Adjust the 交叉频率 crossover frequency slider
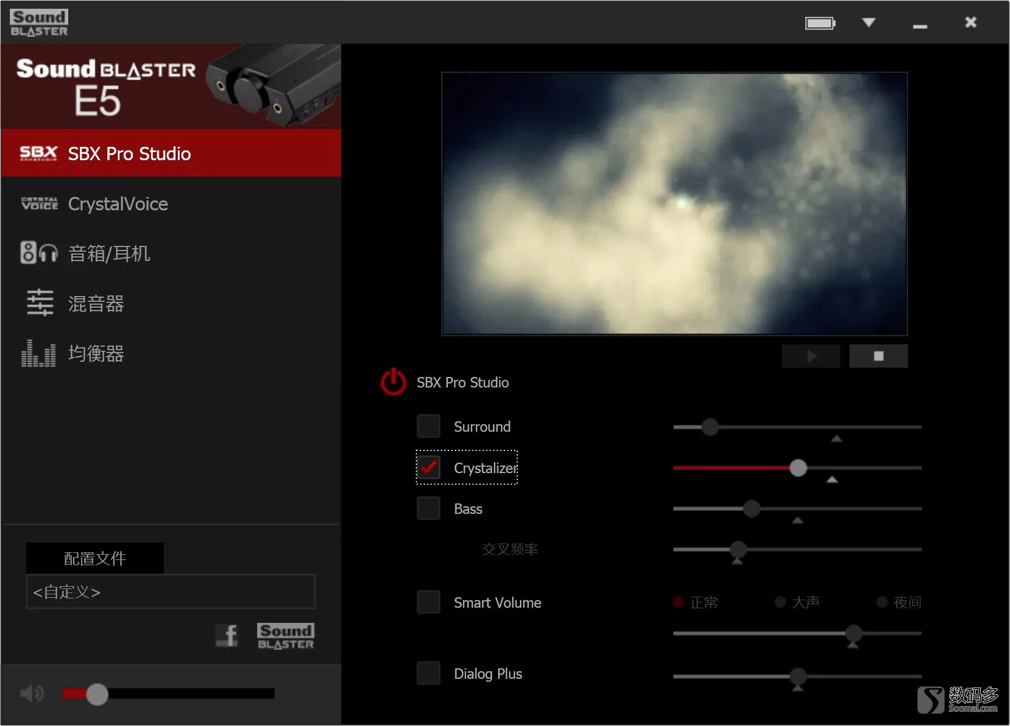The width and height of the screenshot is (1010, 726). [797, 549]
